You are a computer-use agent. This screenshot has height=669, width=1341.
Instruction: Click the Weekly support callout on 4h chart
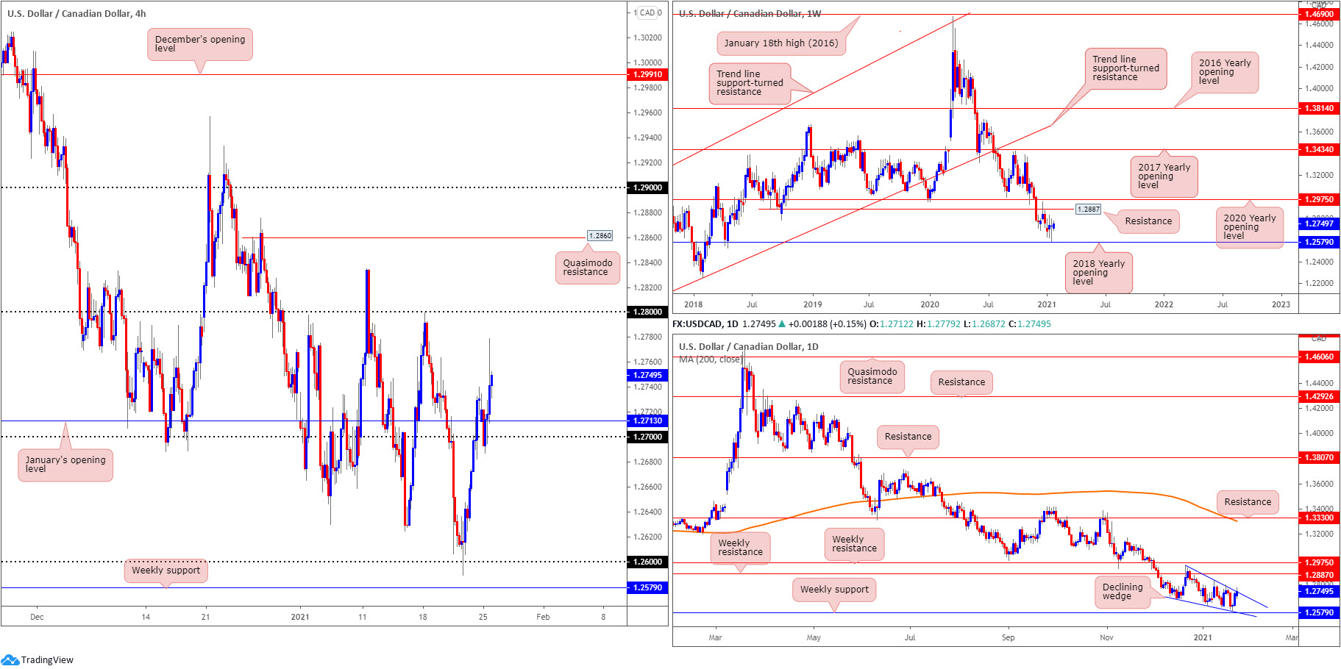166,570
